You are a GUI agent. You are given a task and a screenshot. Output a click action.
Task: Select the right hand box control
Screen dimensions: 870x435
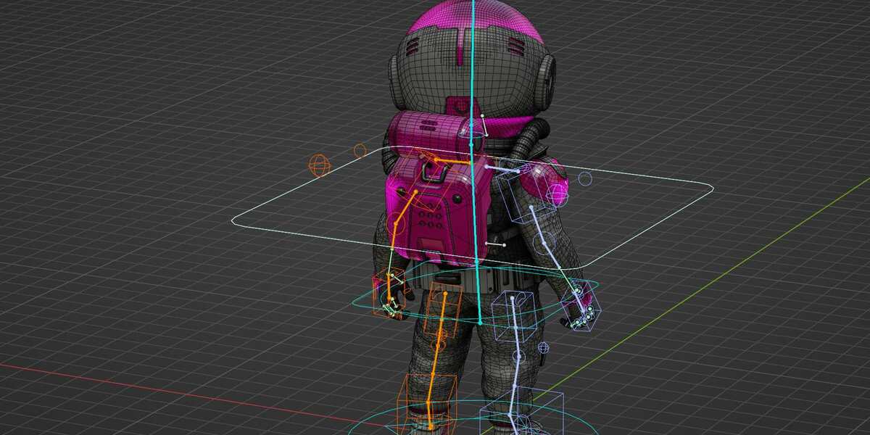coord(580,304)
